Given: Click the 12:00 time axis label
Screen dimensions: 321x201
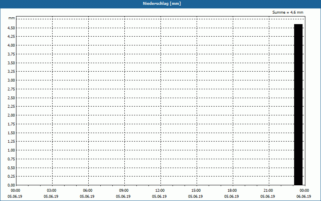Looking at the screenshot, I should (x=160, y=191).
